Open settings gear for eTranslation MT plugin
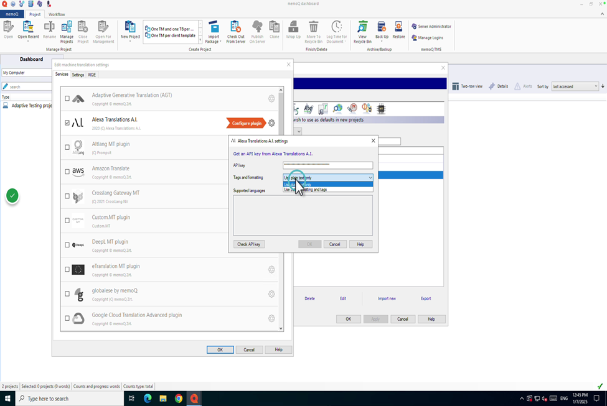 271,269
